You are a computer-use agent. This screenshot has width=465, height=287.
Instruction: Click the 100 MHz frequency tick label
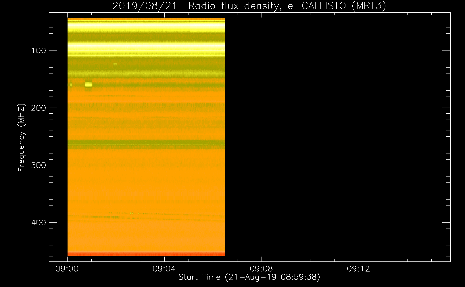(39, 51)
